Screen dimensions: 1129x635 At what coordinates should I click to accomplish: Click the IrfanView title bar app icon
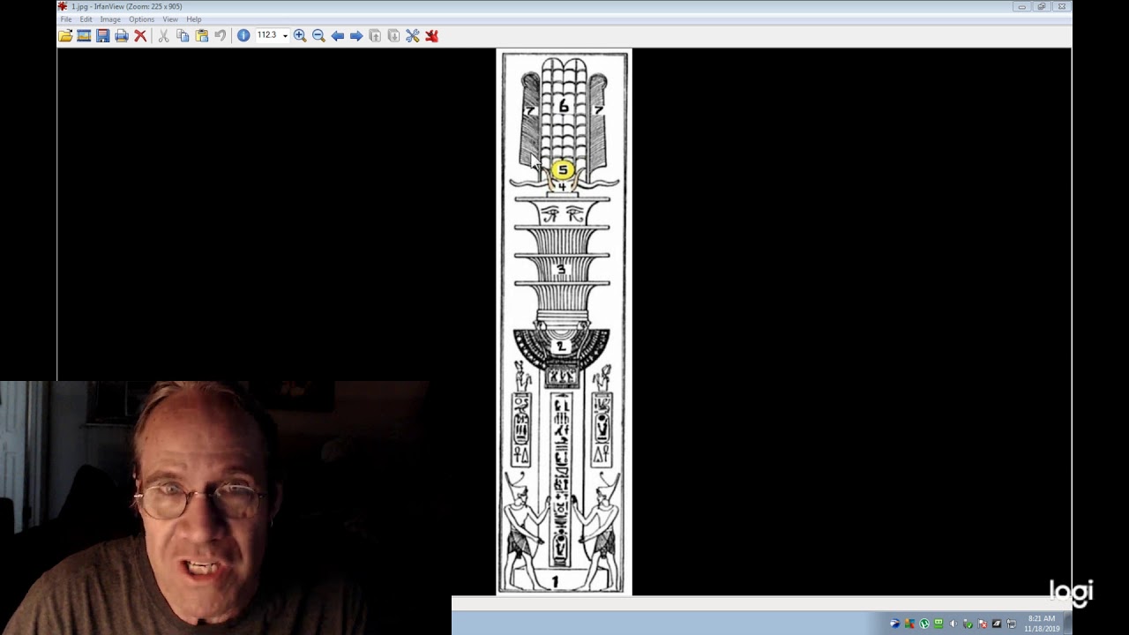(x=63, y=6)
